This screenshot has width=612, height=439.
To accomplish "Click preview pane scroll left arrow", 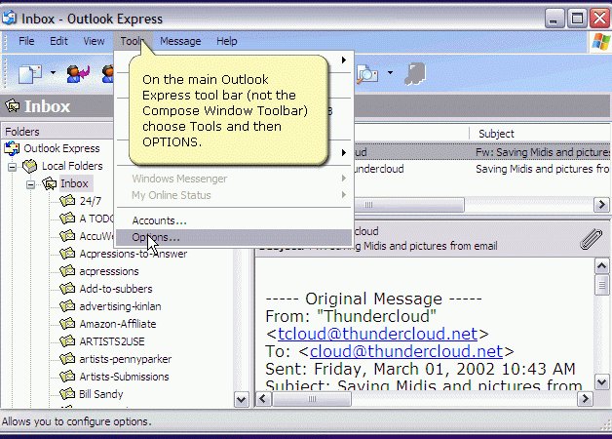I will pos(263,399).
